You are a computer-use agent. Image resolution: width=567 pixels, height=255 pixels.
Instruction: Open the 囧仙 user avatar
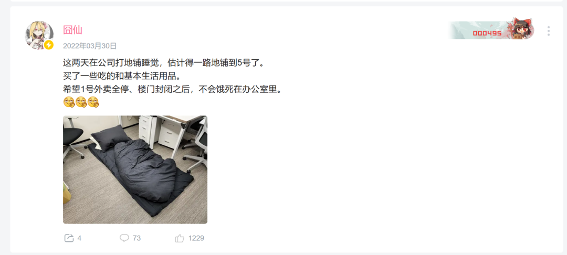(x=39, y=35)
